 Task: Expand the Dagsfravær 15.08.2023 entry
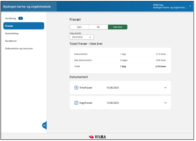click(165, 103)
